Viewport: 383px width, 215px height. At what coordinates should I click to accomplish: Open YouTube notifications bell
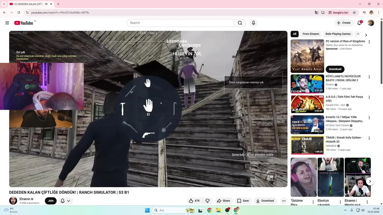[360, 23]
